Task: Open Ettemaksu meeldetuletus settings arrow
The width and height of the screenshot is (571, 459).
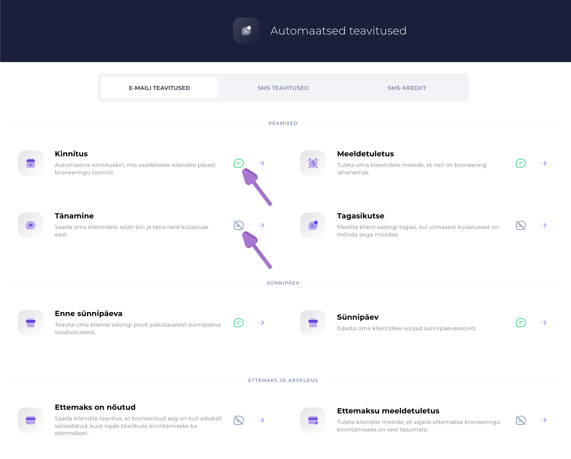Action: coord(543,420)
